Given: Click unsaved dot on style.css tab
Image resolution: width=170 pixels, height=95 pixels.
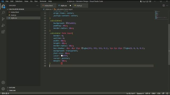Looking at the screenshot, I should pos(70,6).
